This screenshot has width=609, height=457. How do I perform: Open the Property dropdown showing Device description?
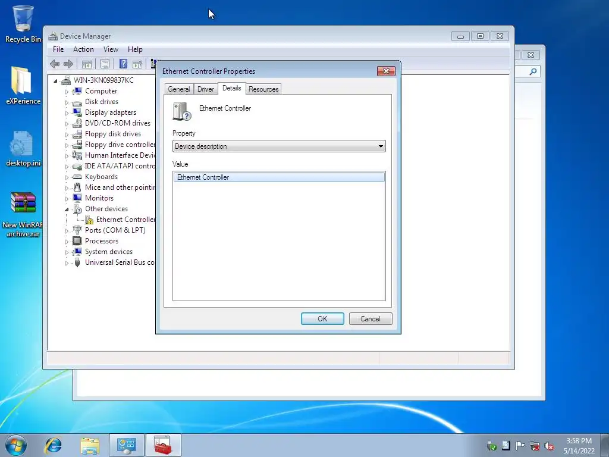coord(279,146)
